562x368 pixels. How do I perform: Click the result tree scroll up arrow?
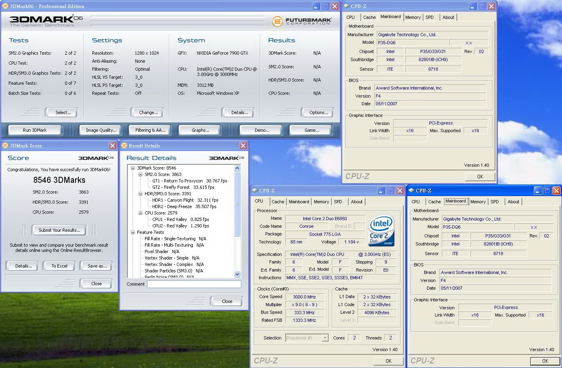coord(237,168)
